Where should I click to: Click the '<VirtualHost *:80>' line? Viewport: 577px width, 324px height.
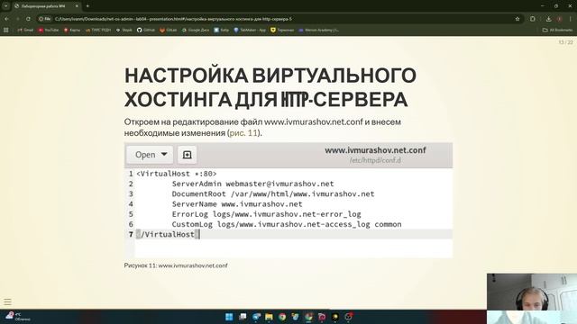[x=177, y=174]
